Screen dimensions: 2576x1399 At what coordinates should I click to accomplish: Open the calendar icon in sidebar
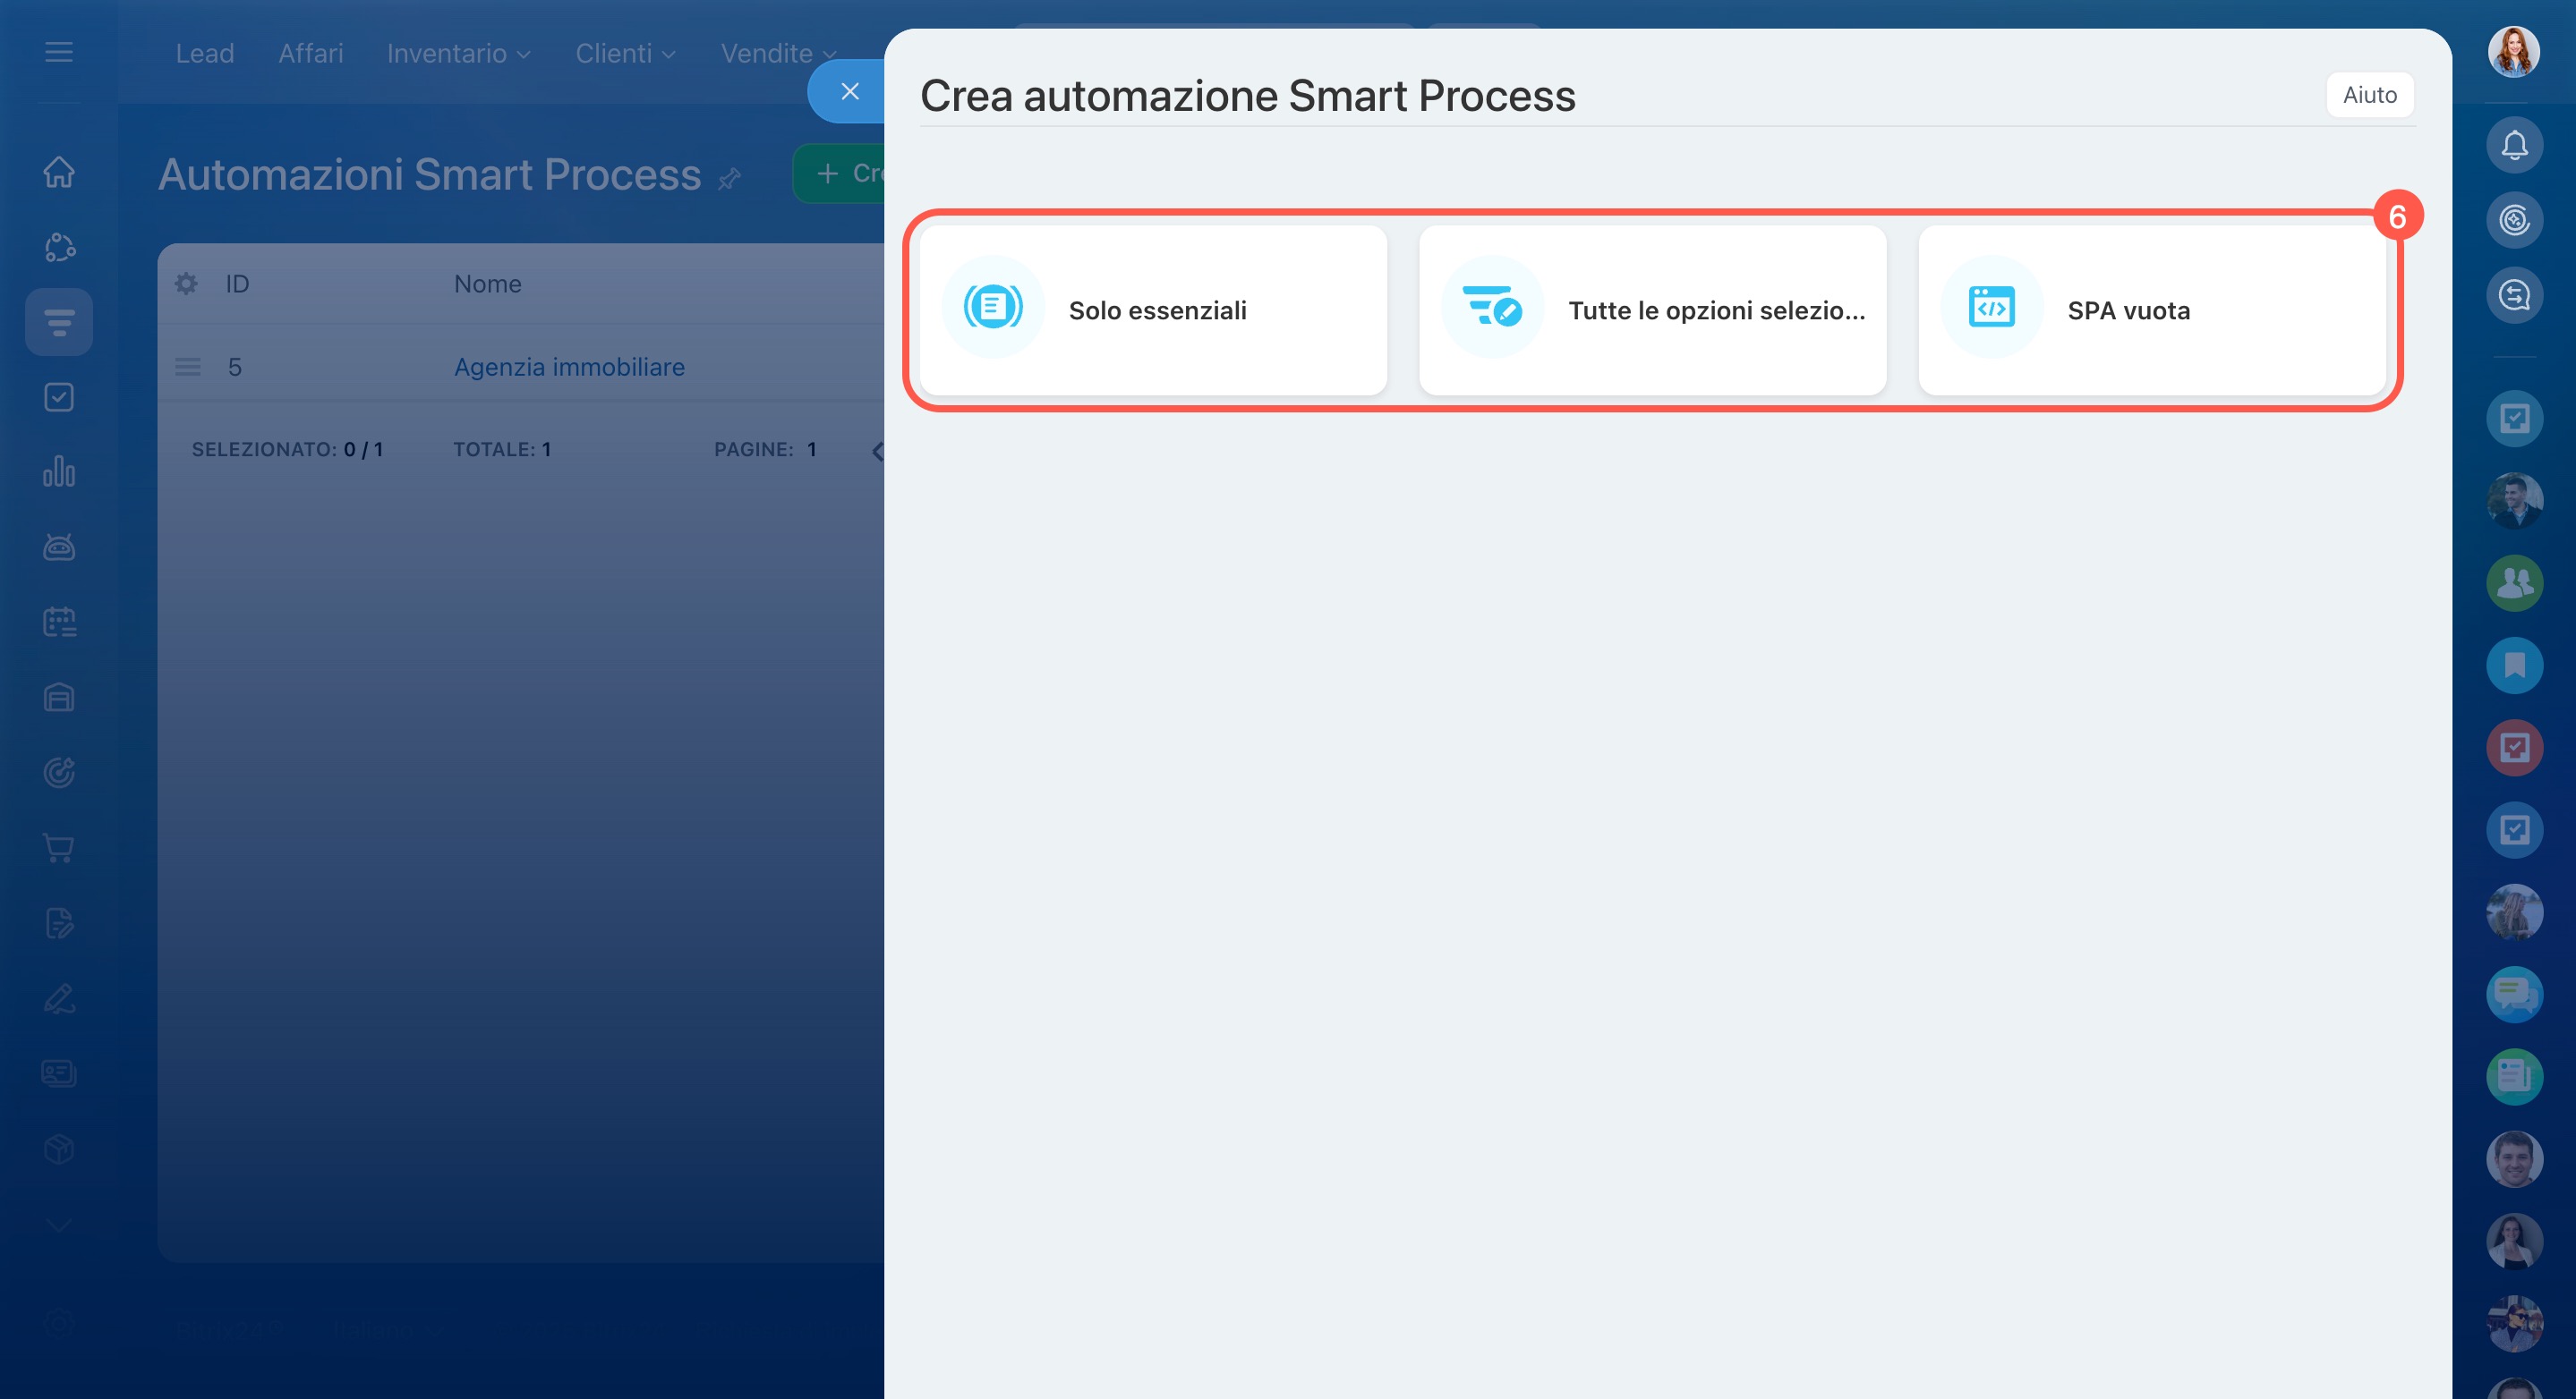59,623
